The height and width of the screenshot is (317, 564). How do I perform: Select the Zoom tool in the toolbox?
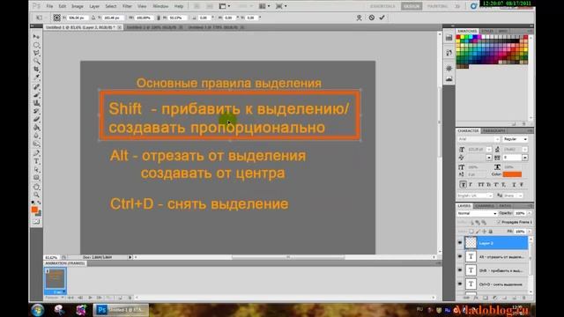tap(36, 195)
